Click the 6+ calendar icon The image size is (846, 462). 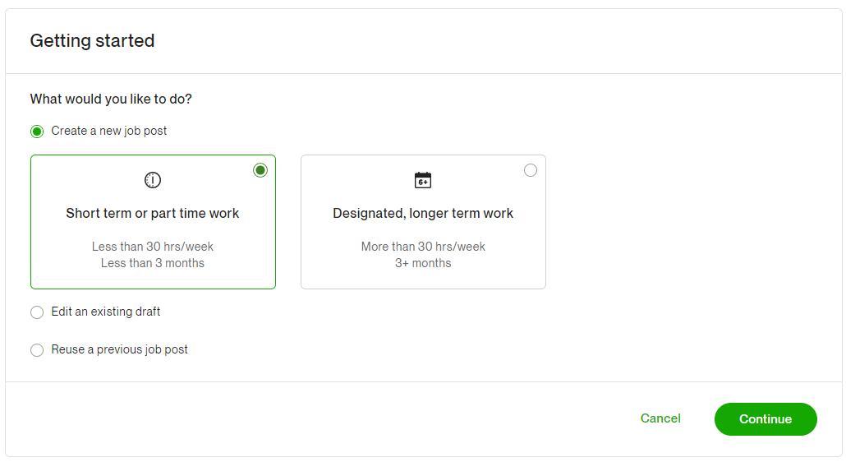[x=423, y=180]
